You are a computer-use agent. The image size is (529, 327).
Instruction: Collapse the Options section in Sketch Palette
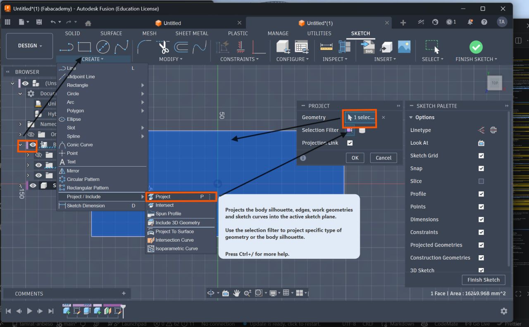[x=411, y=118]
